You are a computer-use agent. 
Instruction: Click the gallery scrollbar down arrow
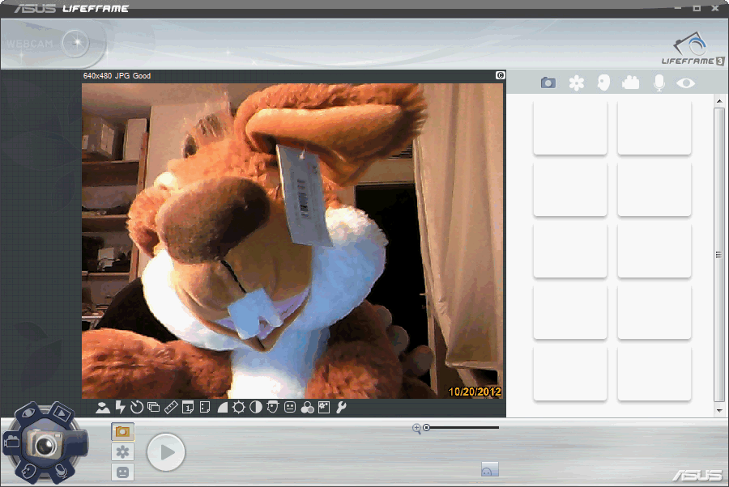click(719, 410)
